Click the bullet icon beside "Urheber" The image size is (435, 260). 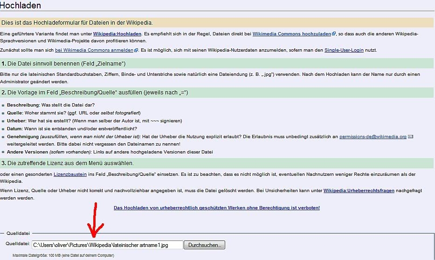coord(3,121)
